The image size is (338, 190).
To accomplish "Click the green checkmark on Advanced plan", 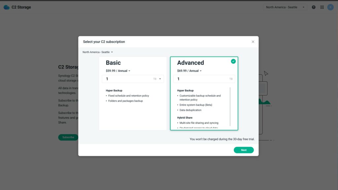I will click(x=233, y=61).
